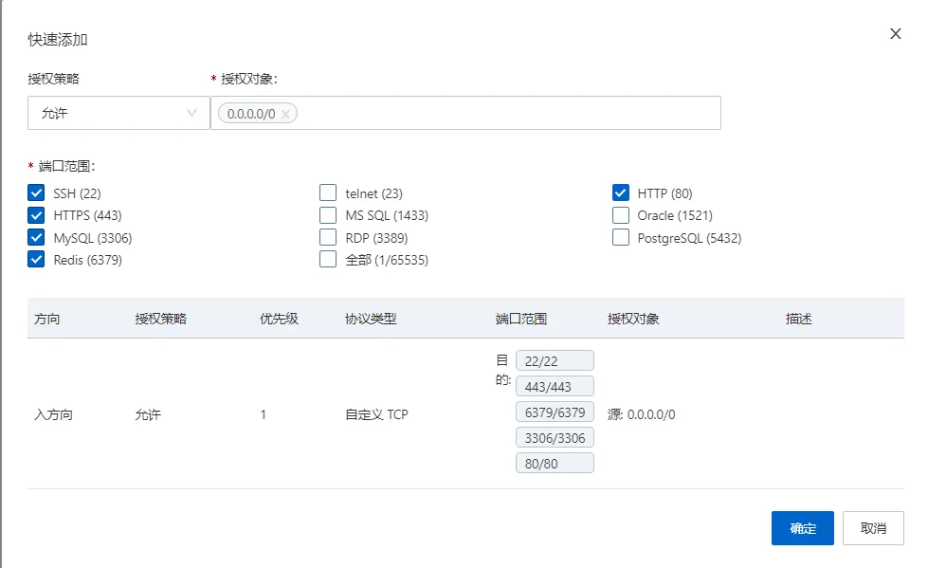Image resolution: width=928 pixels, height=568 pixels.
Task: Enable the telnet (23) checkbox
Action: pos(328,193)
